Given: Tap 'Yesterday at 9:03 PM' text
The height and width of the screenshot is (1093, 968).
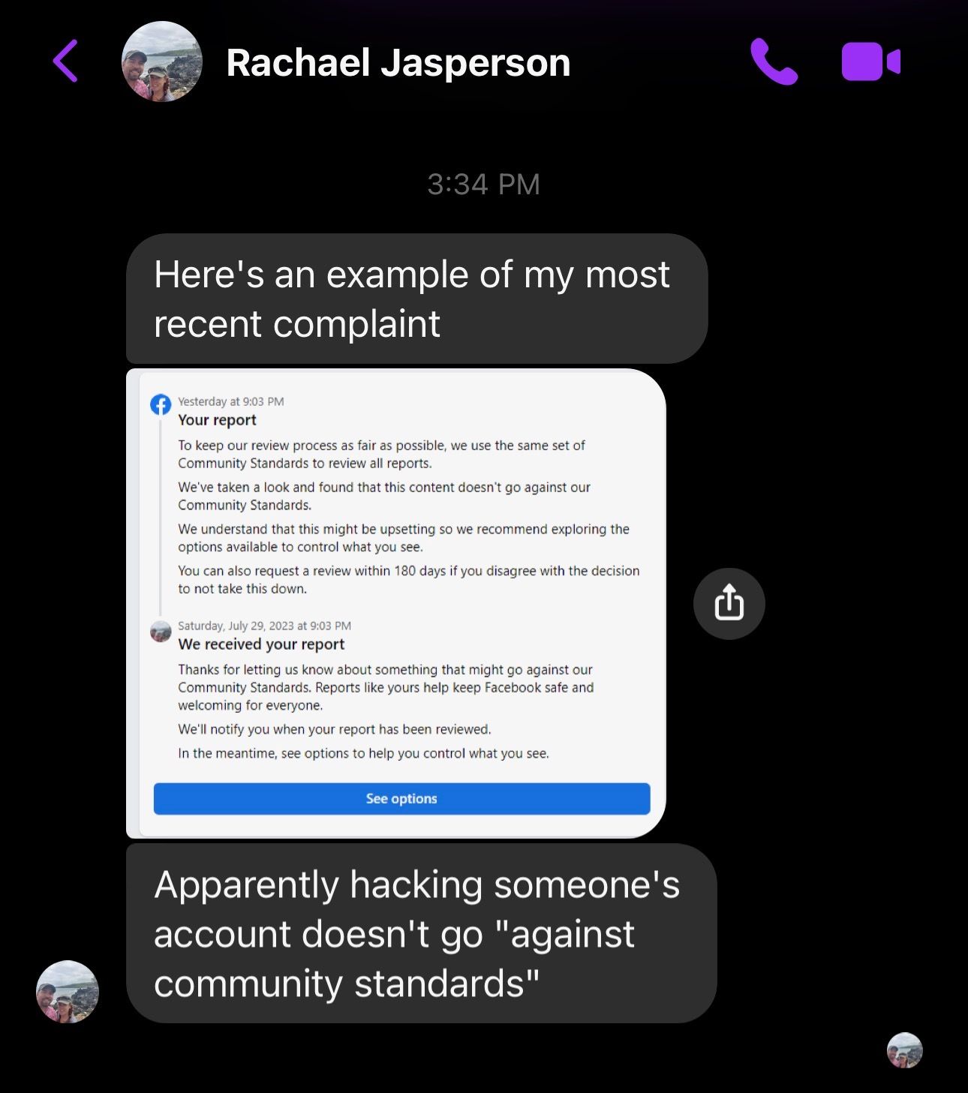Looking at the screenshot, I should pos(230,401).
